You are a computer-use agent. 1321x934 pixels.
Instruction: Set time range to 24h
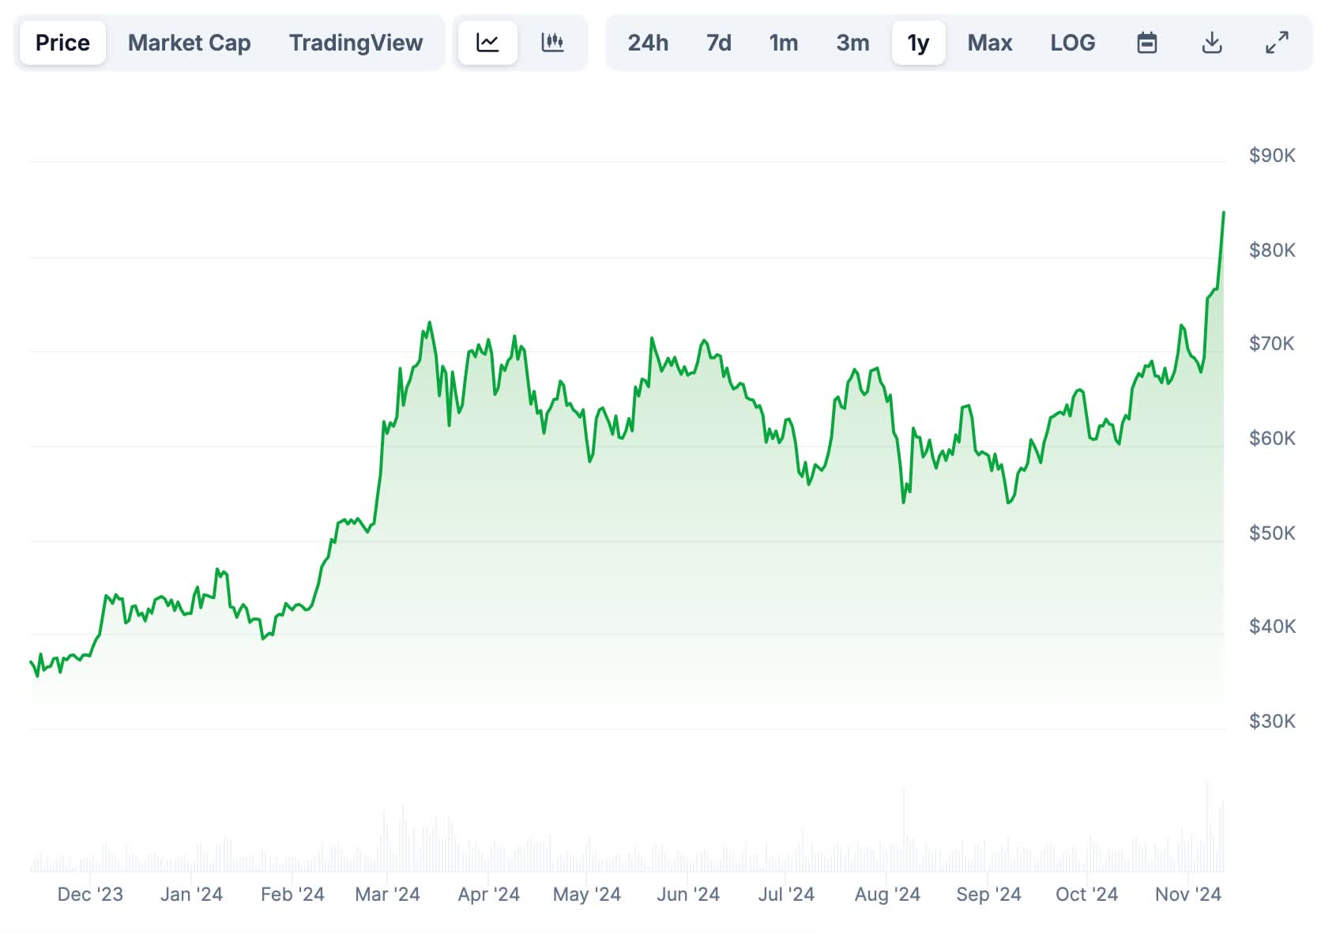pos(648,43)
